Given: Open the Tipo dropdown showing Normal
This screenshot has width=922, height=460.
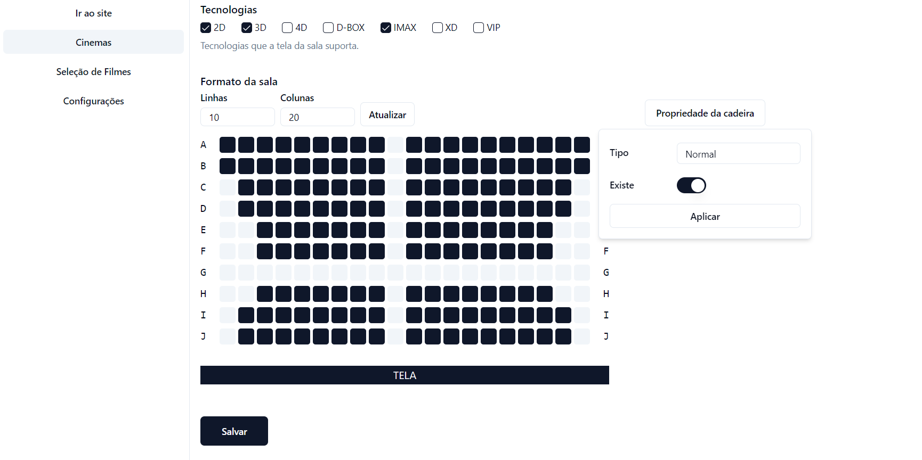Looking at the screenshot, I should [738, 154].
